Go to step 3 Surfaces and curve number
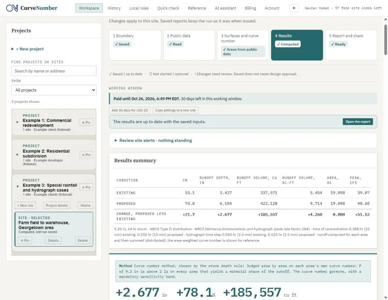388x300 pixels. (x=243, y=45)
